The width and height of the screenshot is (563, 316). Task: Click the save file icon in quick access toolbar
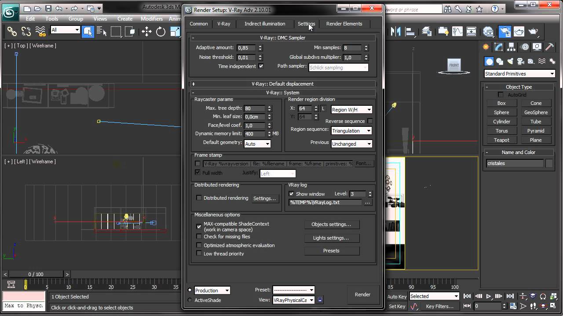coord(48,8)
